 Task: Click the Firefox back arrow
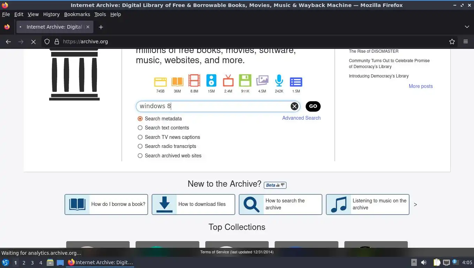coord(8,42)
